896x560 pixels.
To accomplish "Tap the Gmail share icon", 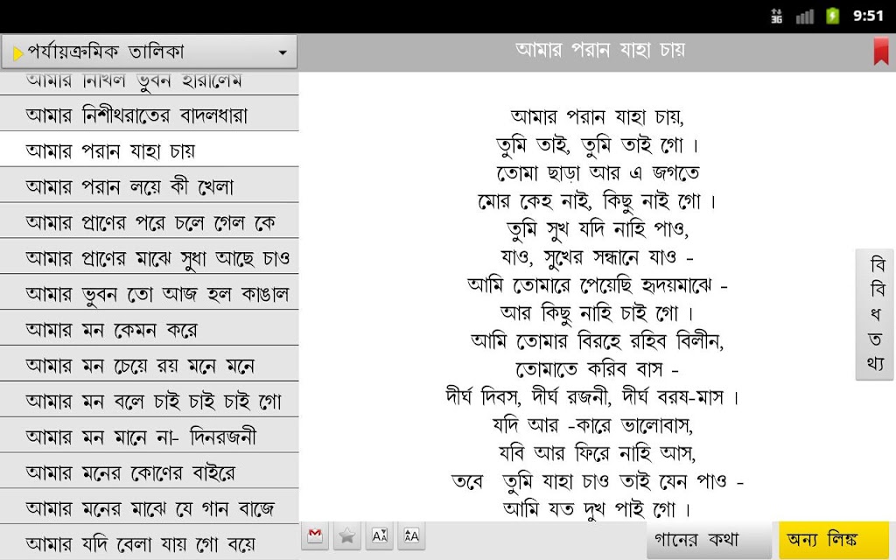I will [315, 536].
